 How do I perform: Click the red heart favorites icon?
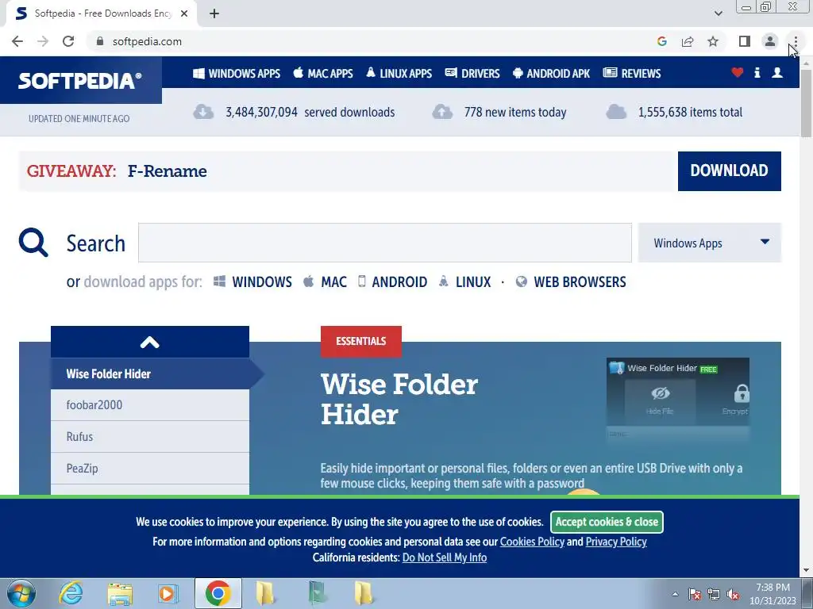click(x=738, y=73)
